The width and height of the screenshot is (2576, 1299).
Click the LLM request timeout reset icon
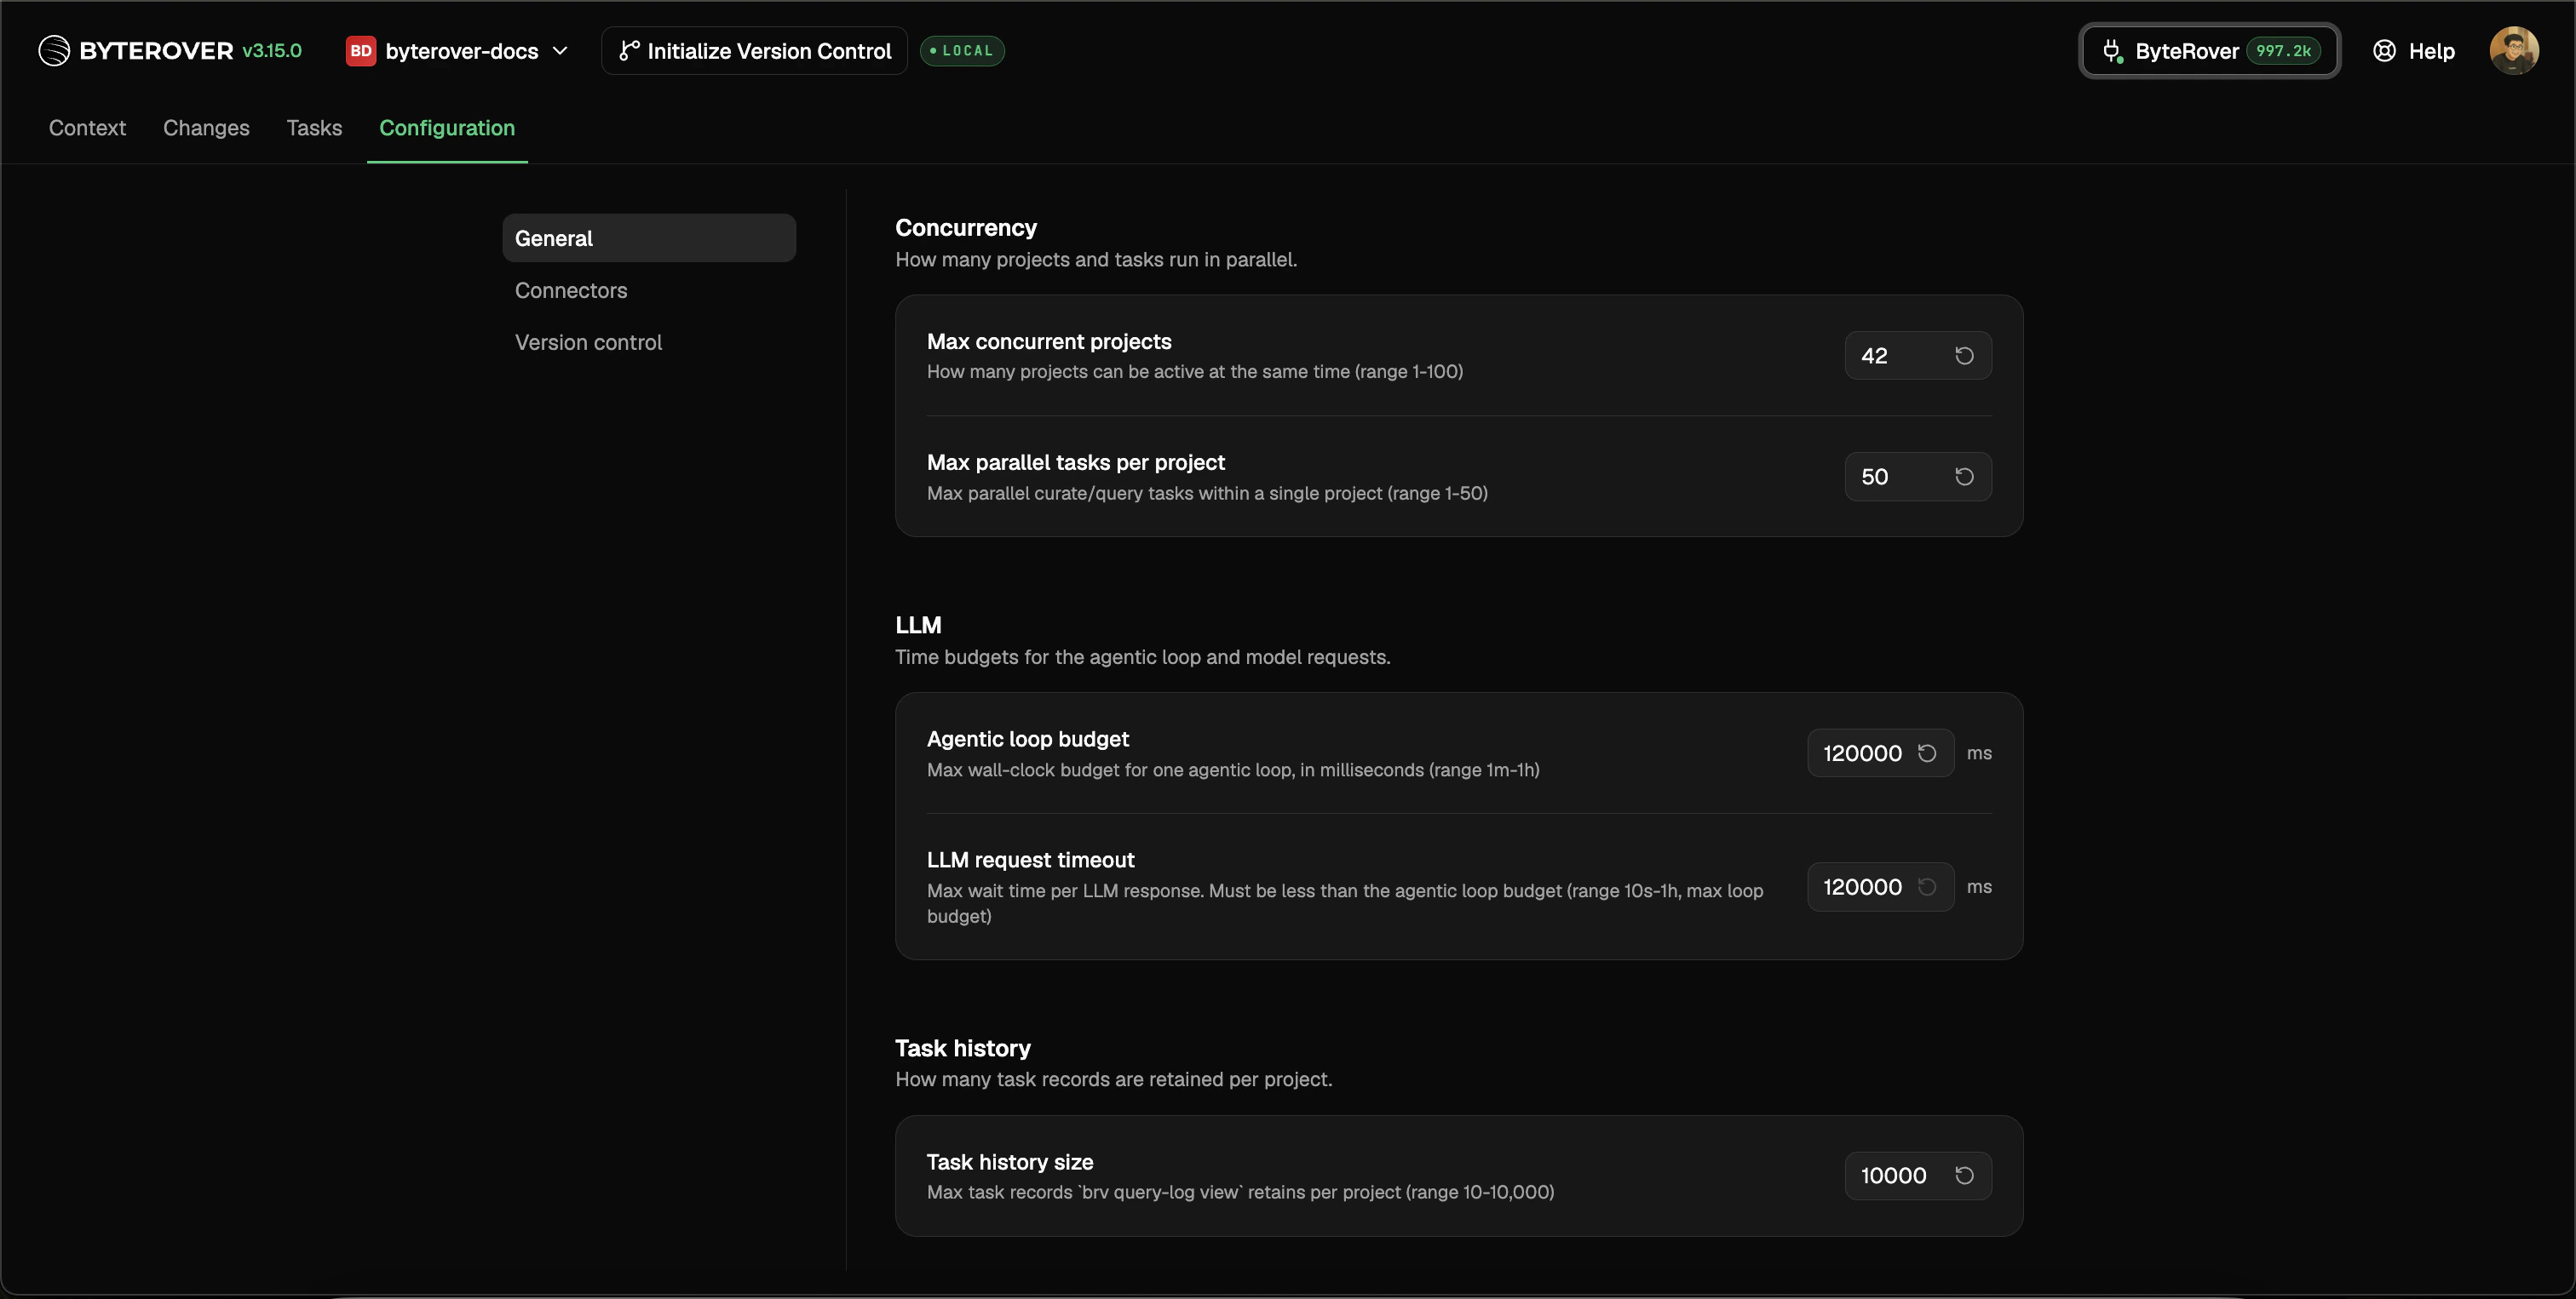(x=1927, y=887)
